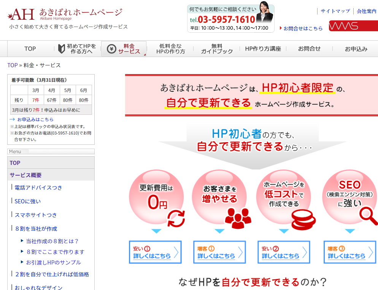378x290 pixels.
Task: Click the people group icon on お客さま bubble
Action: [238, 218]
